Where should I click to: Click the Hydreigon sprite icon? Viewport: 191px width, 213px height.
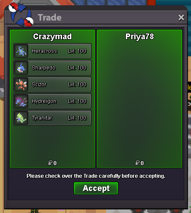21,101
